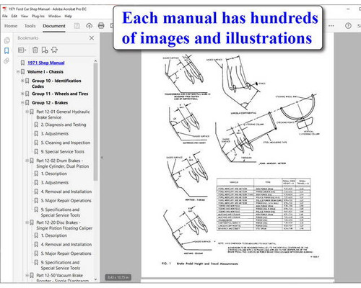Select Volume I - Chassis bookmark
The width and height of the screenshot is (361, 288).
point(45,72)
